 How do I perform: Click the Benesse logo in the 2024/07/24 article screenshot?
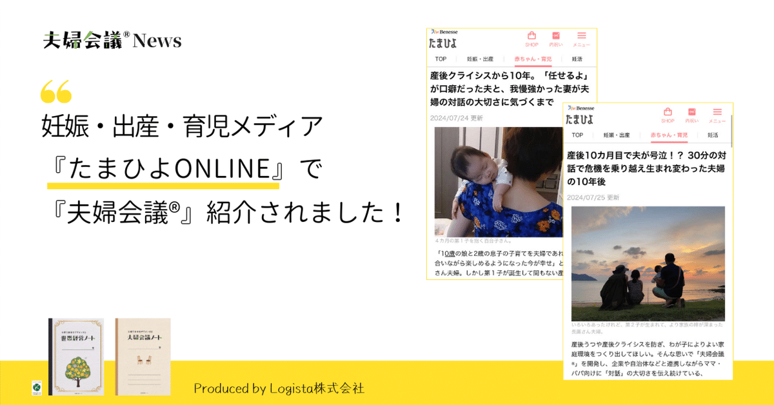pos(443,32)
